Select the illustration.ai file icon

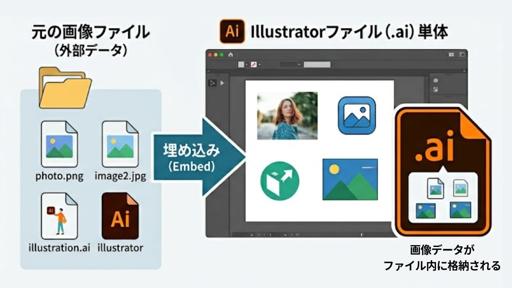[x=59, y=216]
